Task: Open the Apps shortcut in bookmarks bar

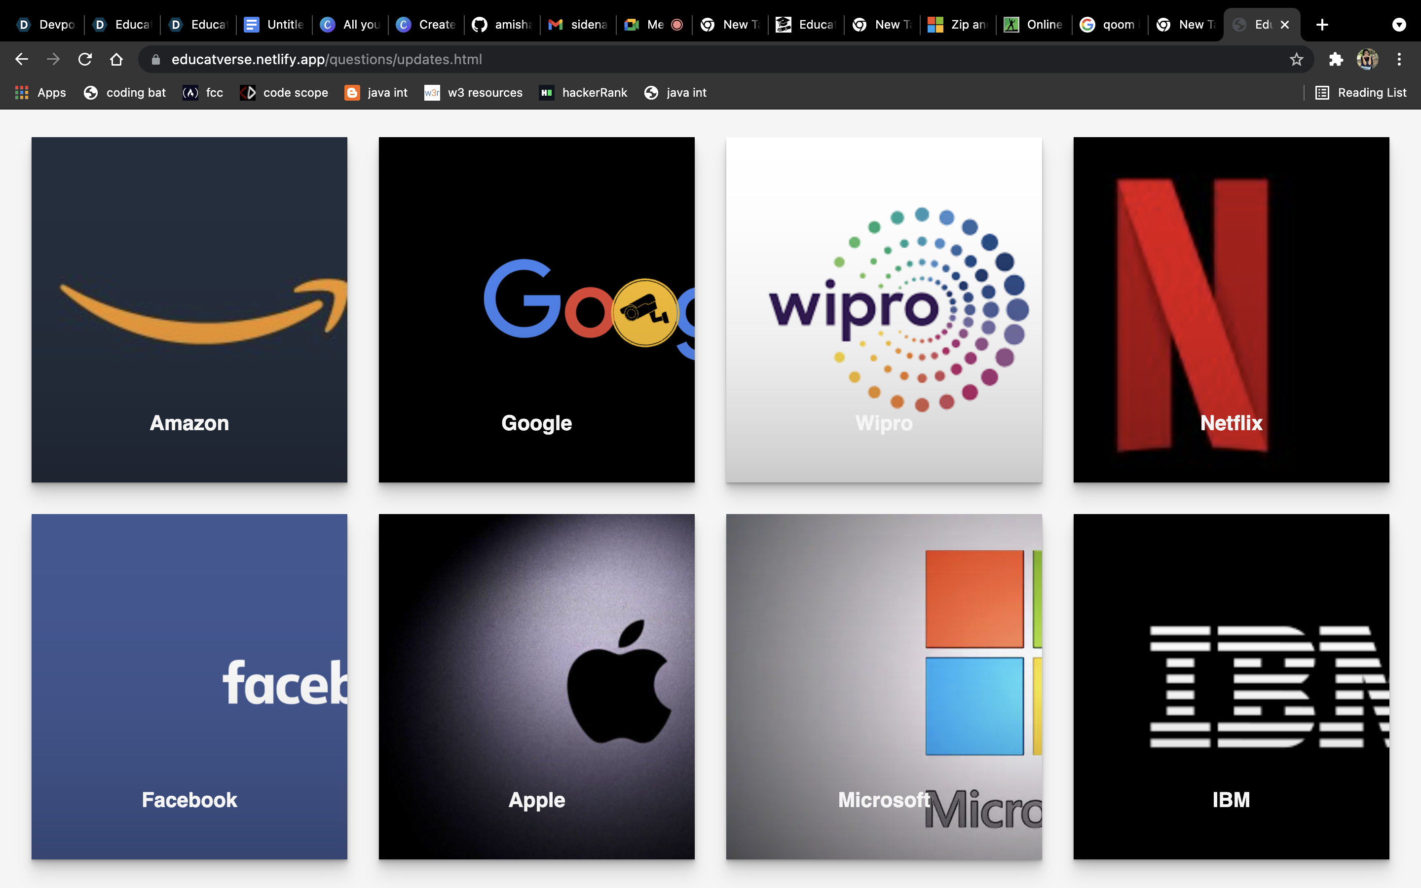Action: click(40, 93)
